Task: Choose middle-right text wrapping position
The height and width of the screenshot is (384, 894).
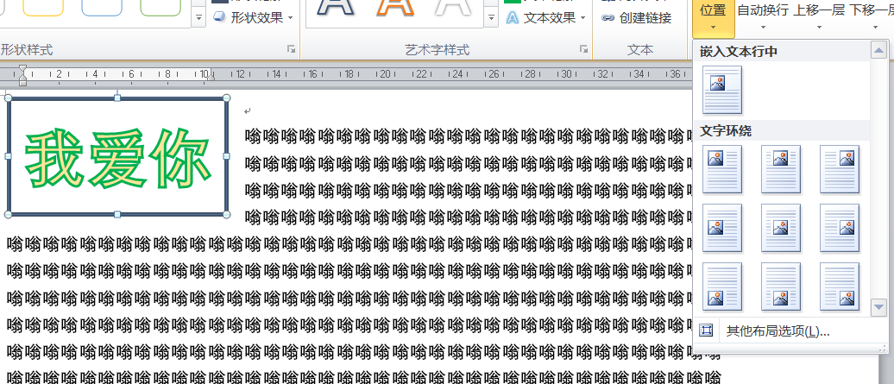Action: coord(839,228)
